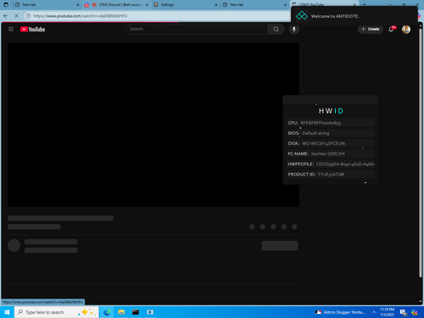Viewport: 424px width, 318px height.
Task: Open Microsoft Edge from taskbar
Action: pos(107,312)
